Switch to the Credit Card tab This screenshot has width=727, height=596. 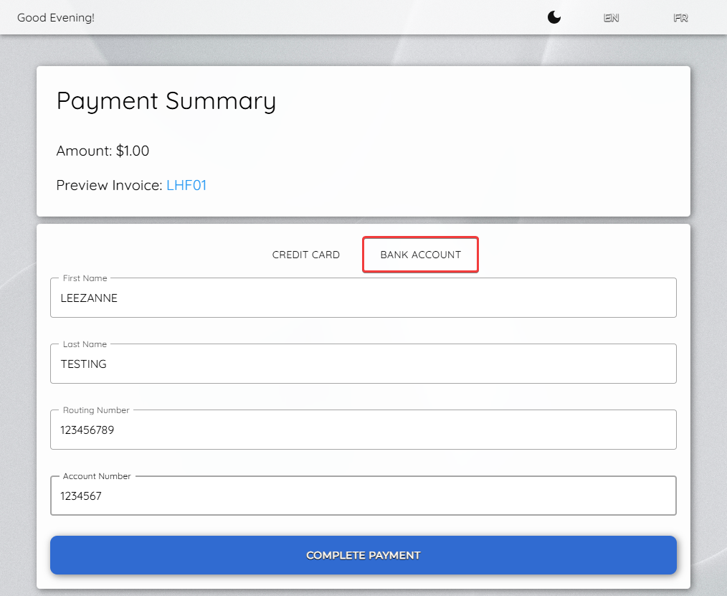[305, 255]
